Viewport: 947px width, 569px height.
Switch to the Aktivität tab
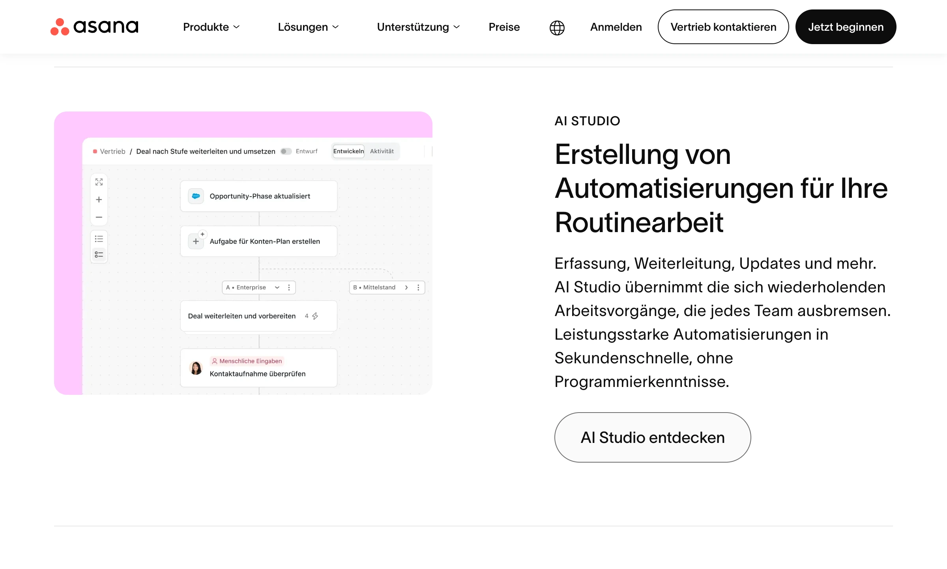point(382,151)
